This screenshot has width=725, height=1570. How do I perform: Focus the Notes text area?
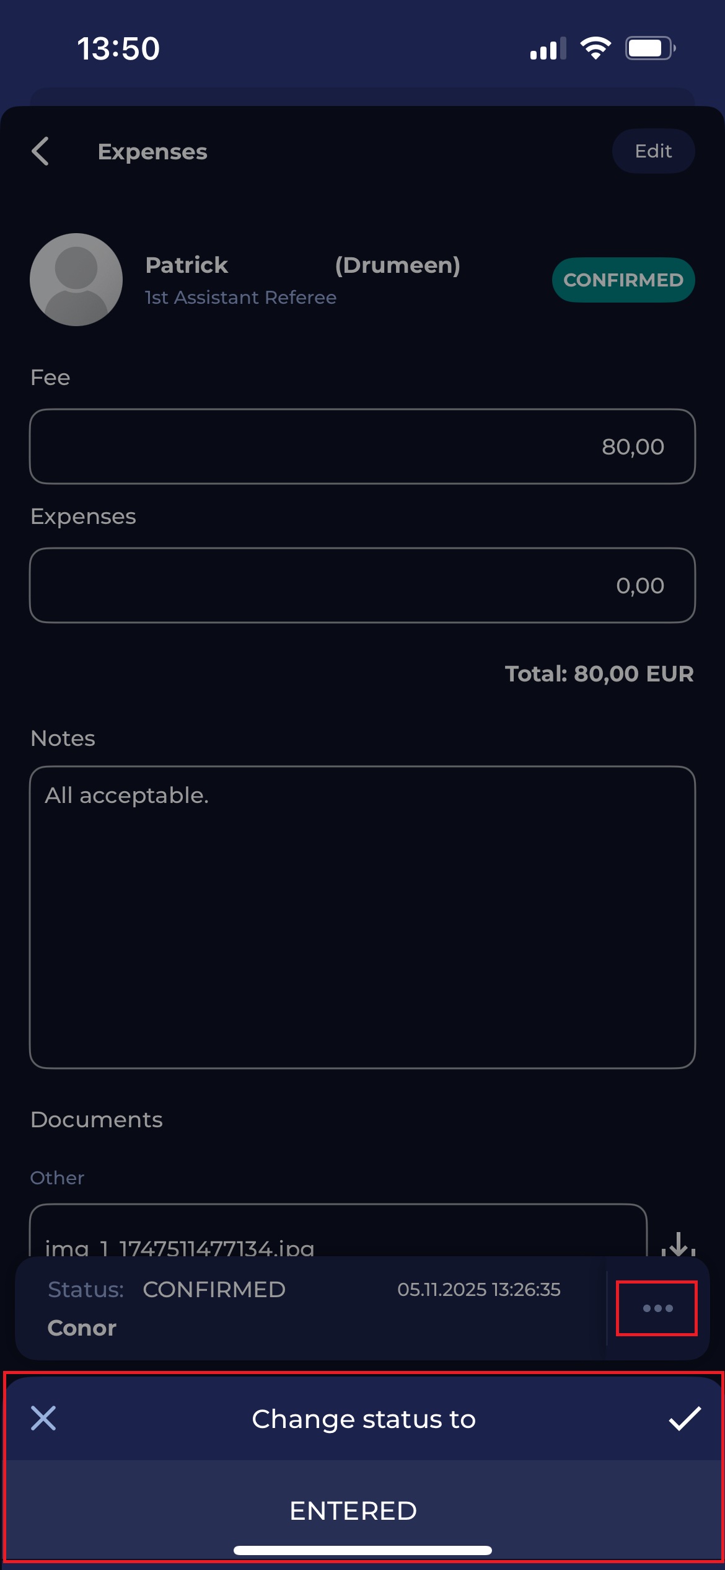pos(362,916)
